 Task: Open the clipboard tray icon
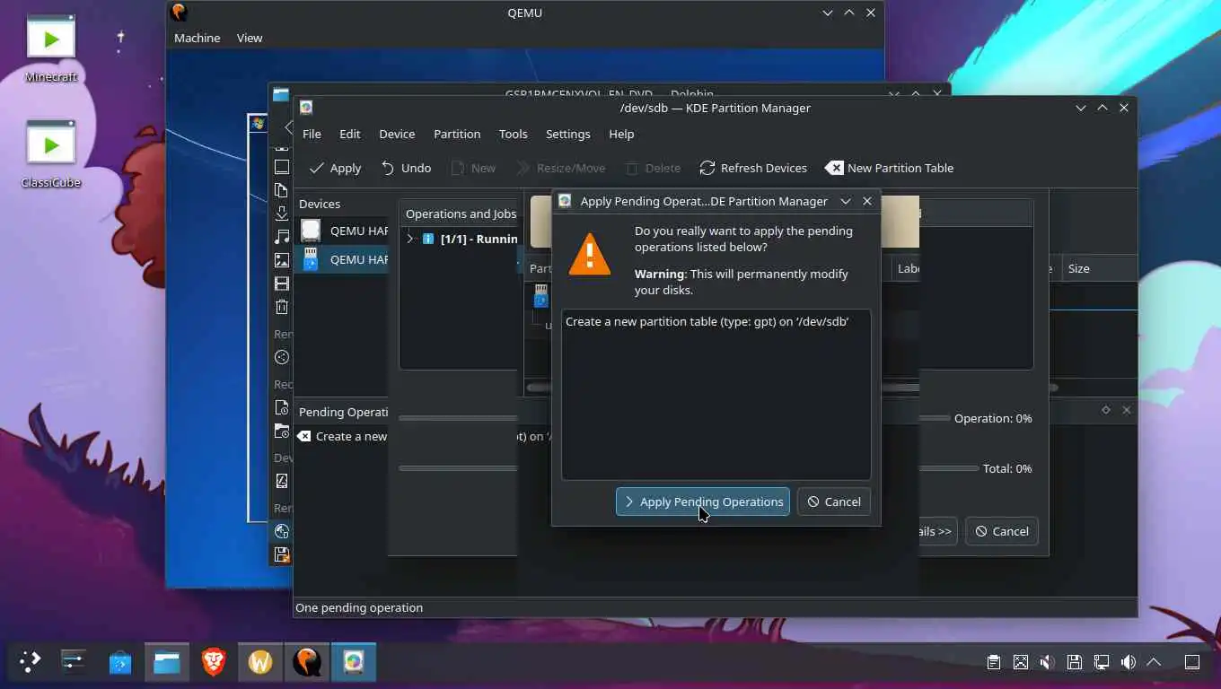pyautogui.click(x=994, y=662)
